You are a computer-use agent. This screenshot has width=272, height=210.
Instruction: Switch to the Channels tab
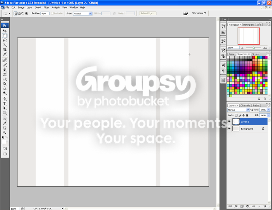coord(245,106)
